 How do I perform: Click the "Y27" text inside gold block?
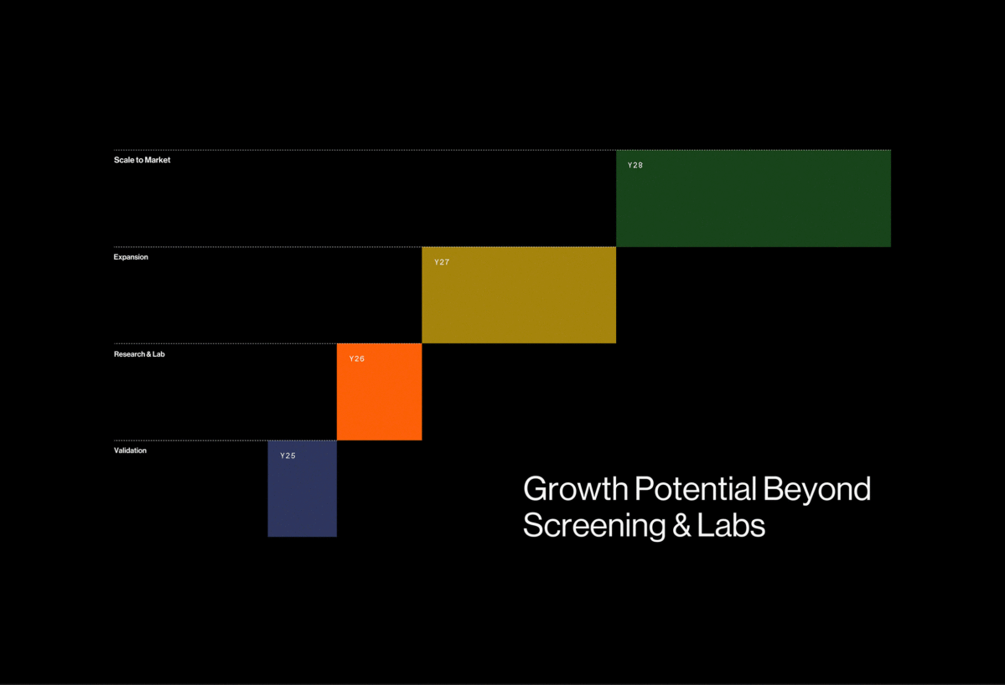pyautogui.click(x=442, y=262)
